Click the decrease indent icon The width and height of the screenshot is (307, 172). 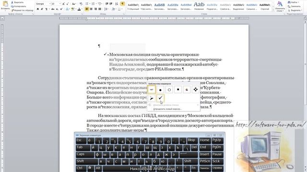[x=106, y=4]
